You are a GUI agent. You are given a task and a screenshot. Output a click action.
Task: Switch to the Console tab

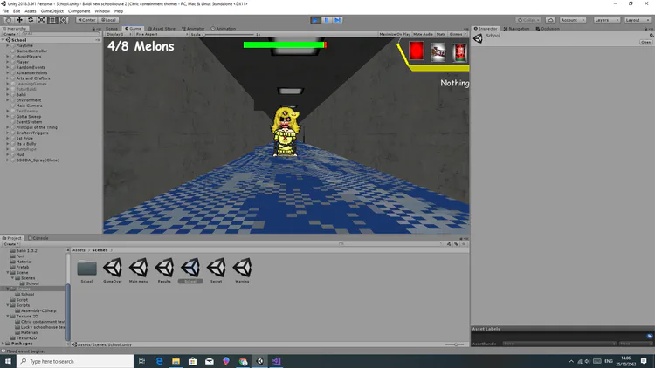pos(38,238)
